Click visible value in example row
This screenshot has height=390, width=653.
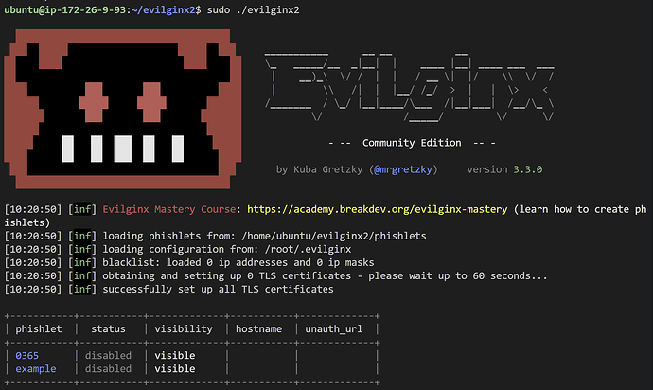coord(175,369)
